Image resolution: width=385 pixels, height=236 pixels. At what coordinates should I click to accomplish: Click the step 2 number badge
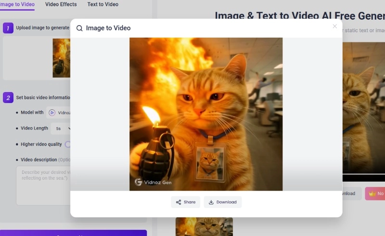pyautogui.click(x=8, y=98)
